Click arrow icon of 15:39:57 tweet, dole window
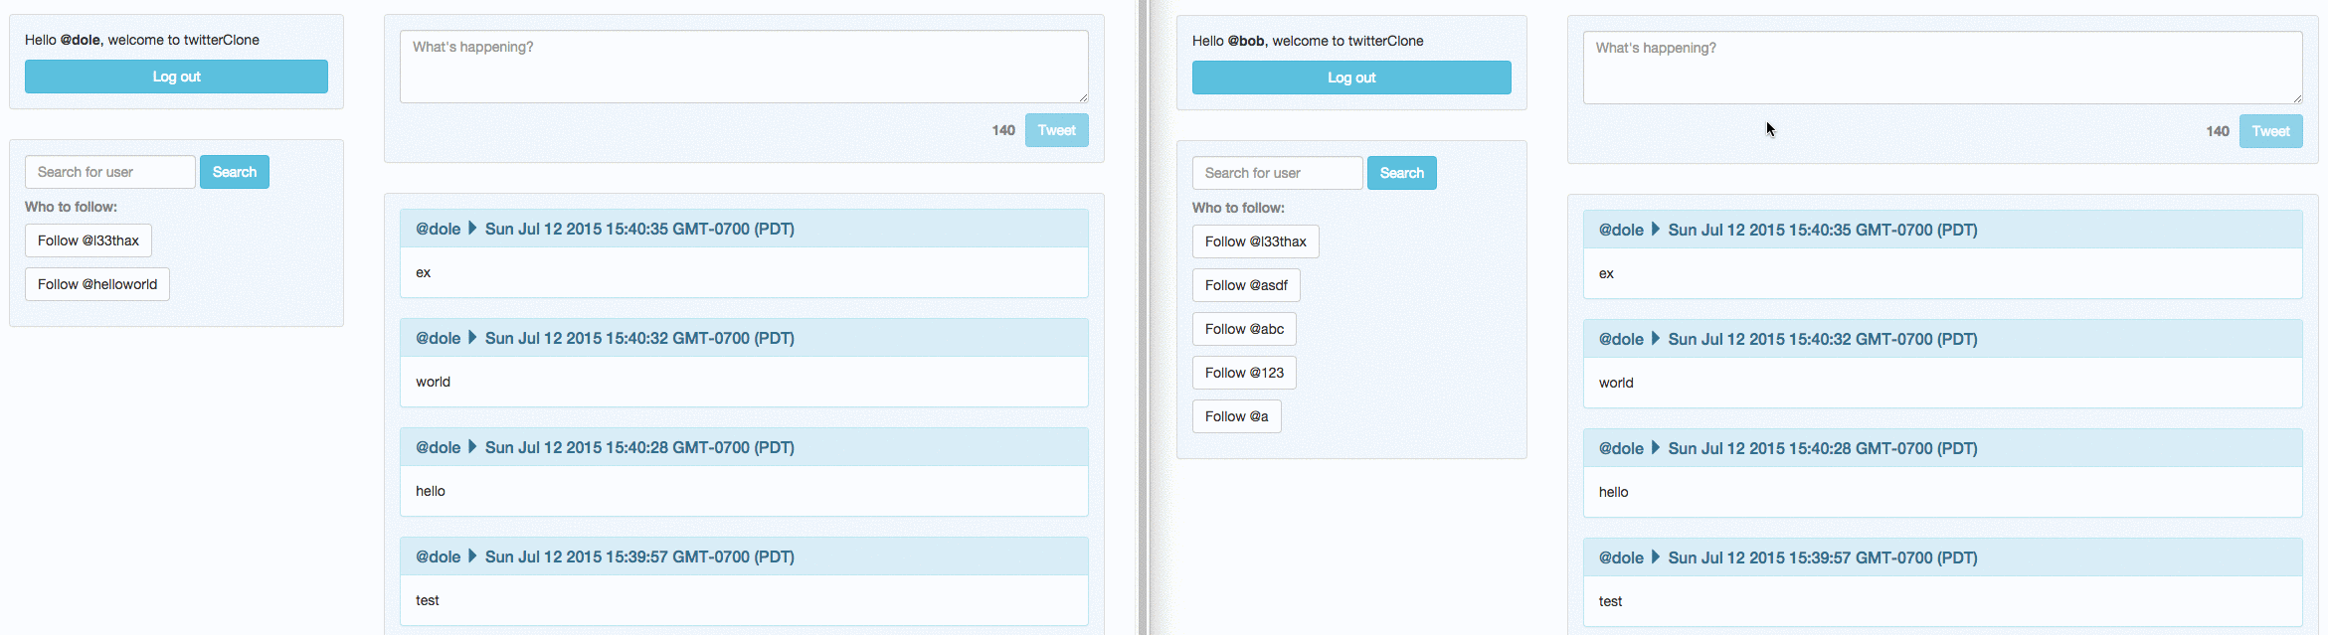Viewport: 2328px width, 635px height. point(472,556)
